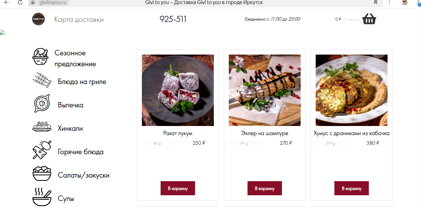Open the Хинкали menu category
The image size is (421, 208).
coord(70,128)
